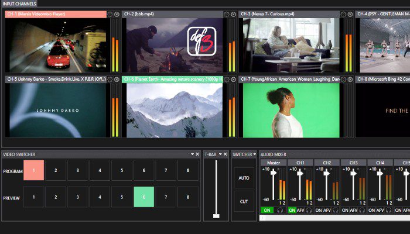
Task: Enable CH4 audio ON button
Action: click(372, 210)
